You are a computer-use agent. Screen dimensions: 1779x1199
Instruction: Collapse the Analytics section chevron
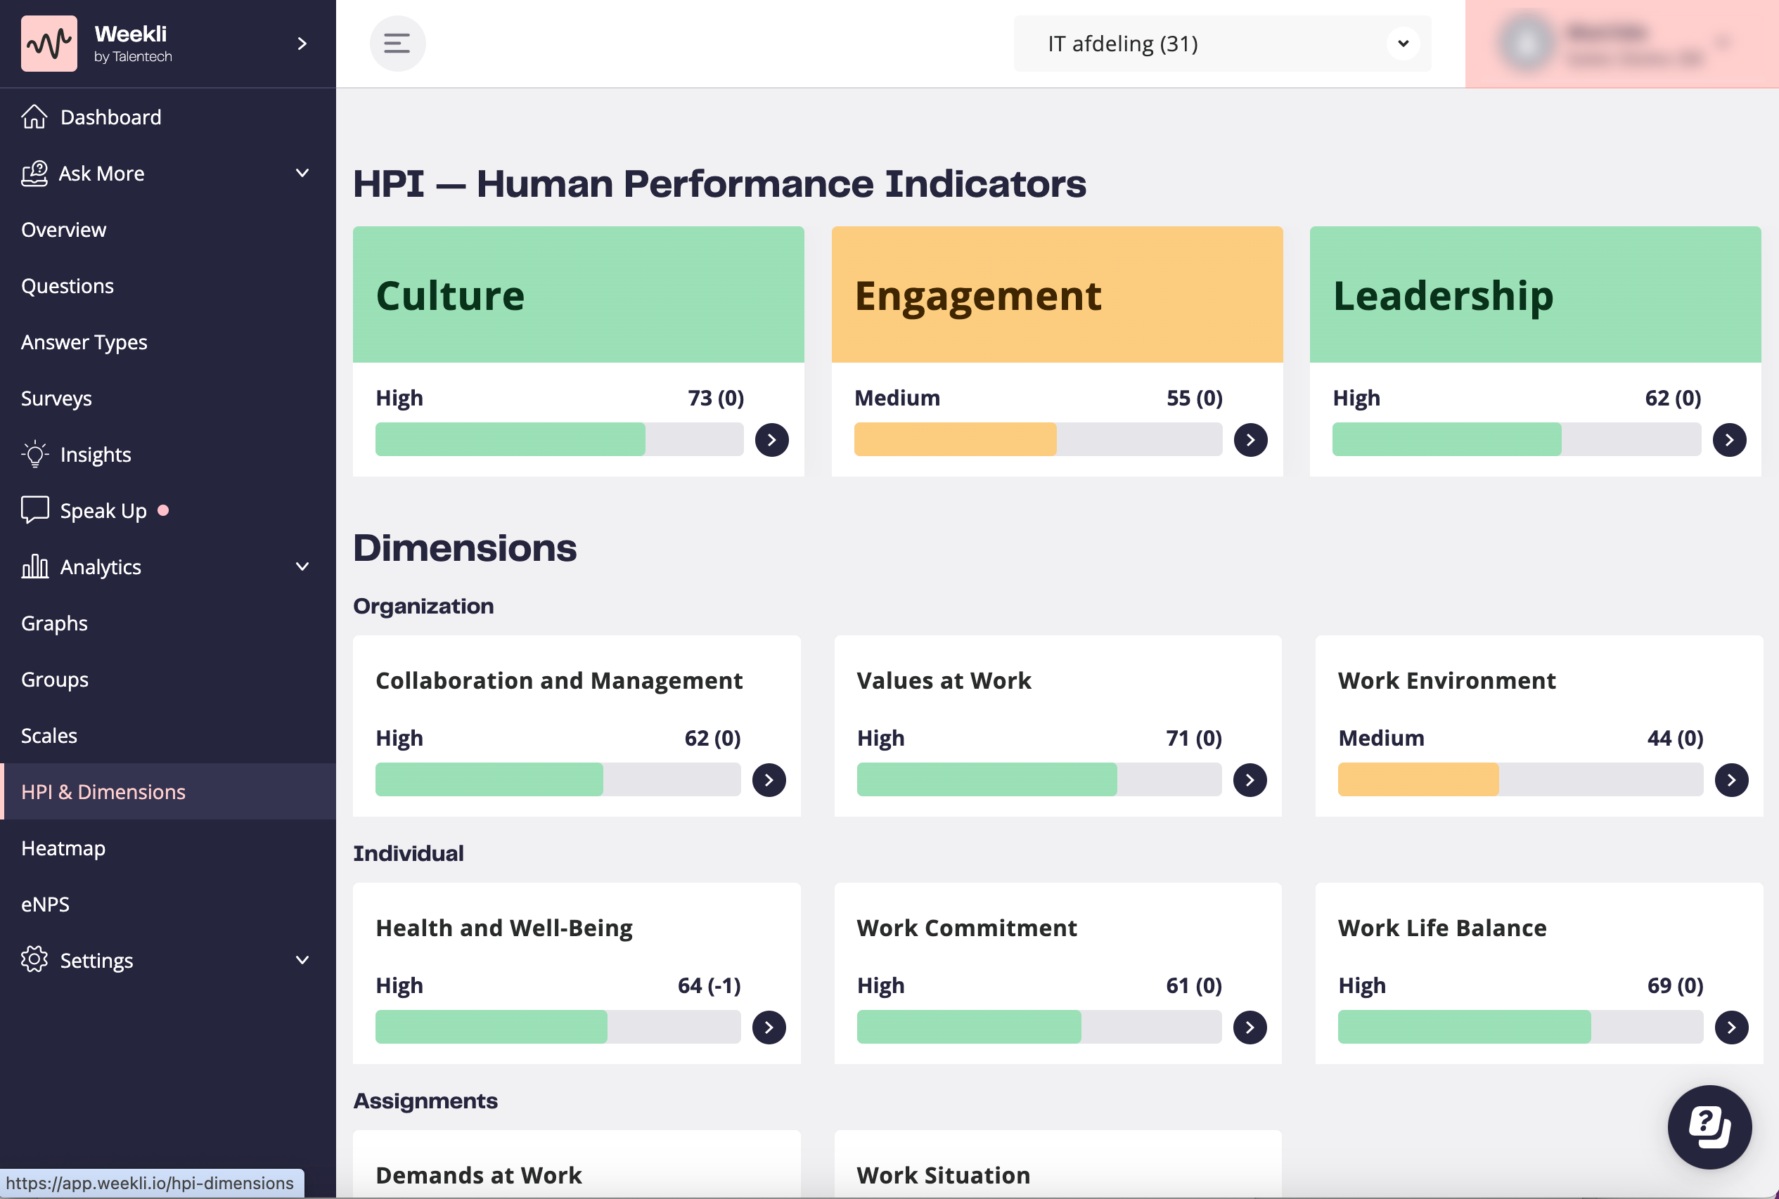(302, 566)
